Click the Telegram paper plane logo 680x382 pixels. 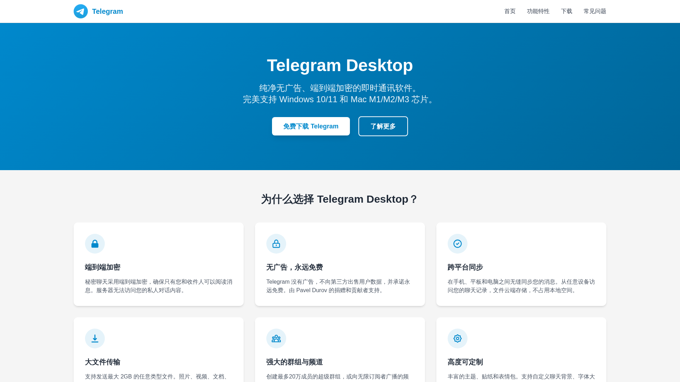pos(81,11)
